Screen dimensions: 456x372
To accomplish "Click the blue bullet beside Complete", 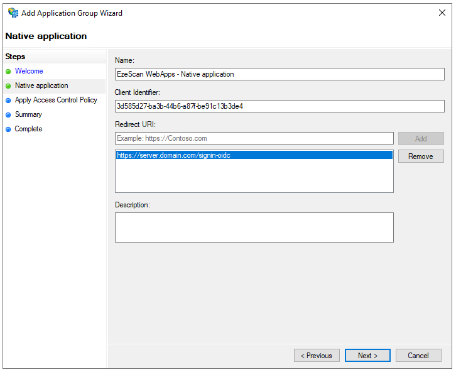I will (x=8, y=129).
